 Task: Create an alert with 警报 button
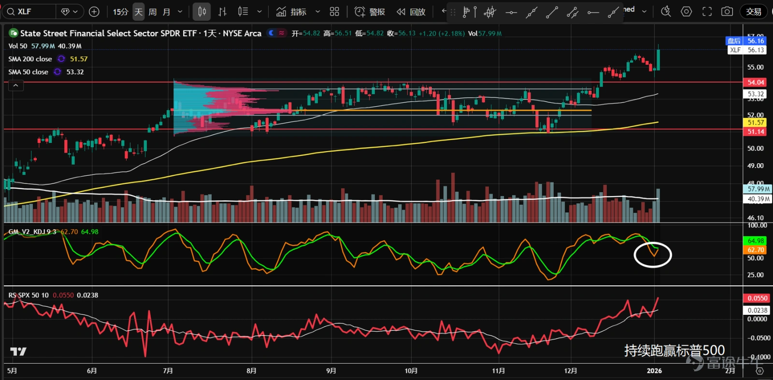pos(370,12)
